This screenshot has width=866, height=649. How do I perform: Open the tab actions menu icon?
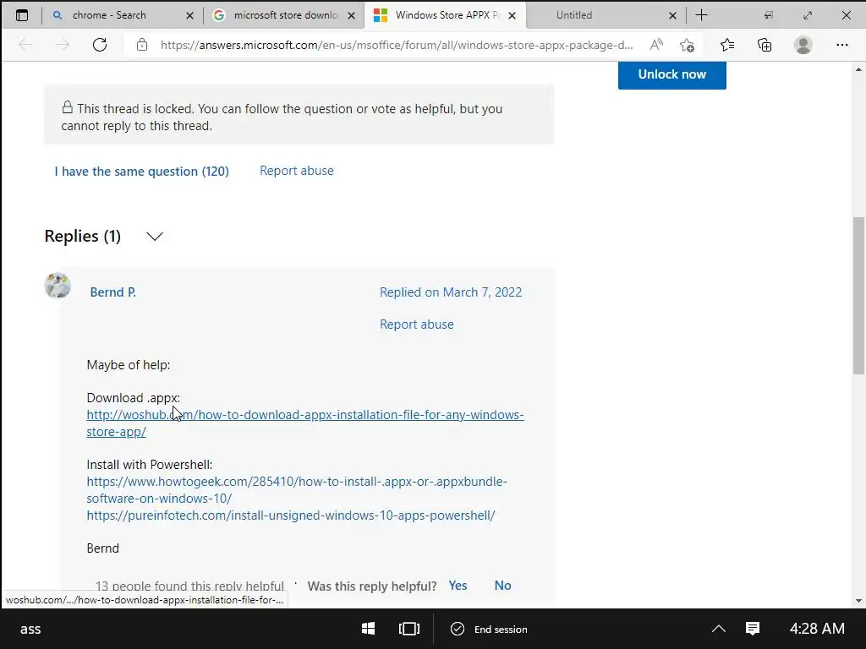(x=21, y=15)
